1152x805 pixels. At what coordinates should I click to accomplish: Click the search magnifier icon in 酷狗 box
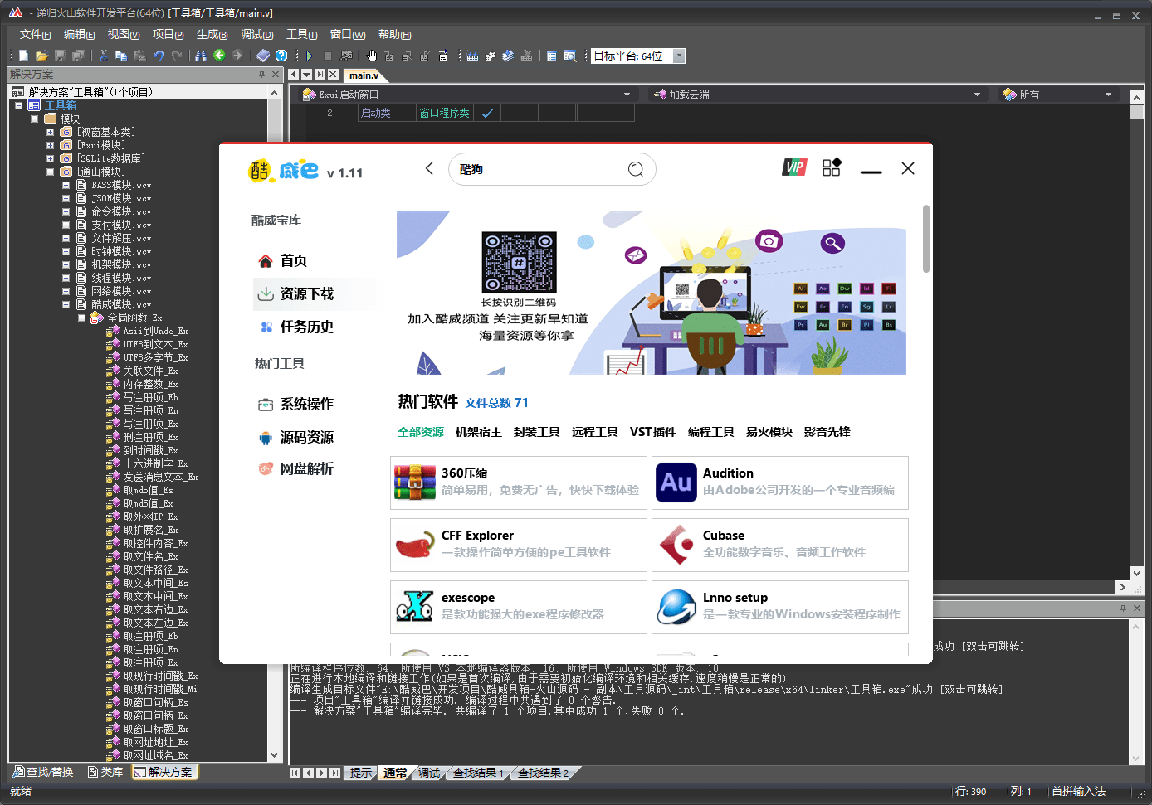point(636,169)
